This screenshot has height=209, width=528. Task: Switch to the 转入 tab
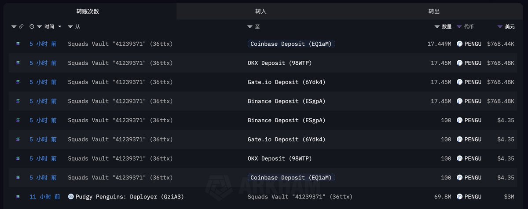tap(261, 11)
